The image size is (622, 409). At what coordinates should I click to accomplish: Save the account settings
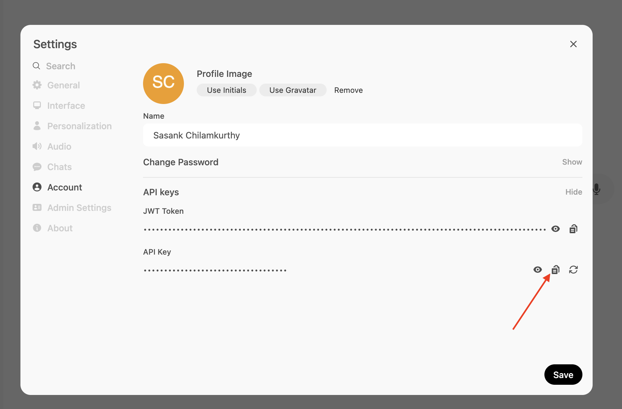pyautogui.click(x=563, y=375)
